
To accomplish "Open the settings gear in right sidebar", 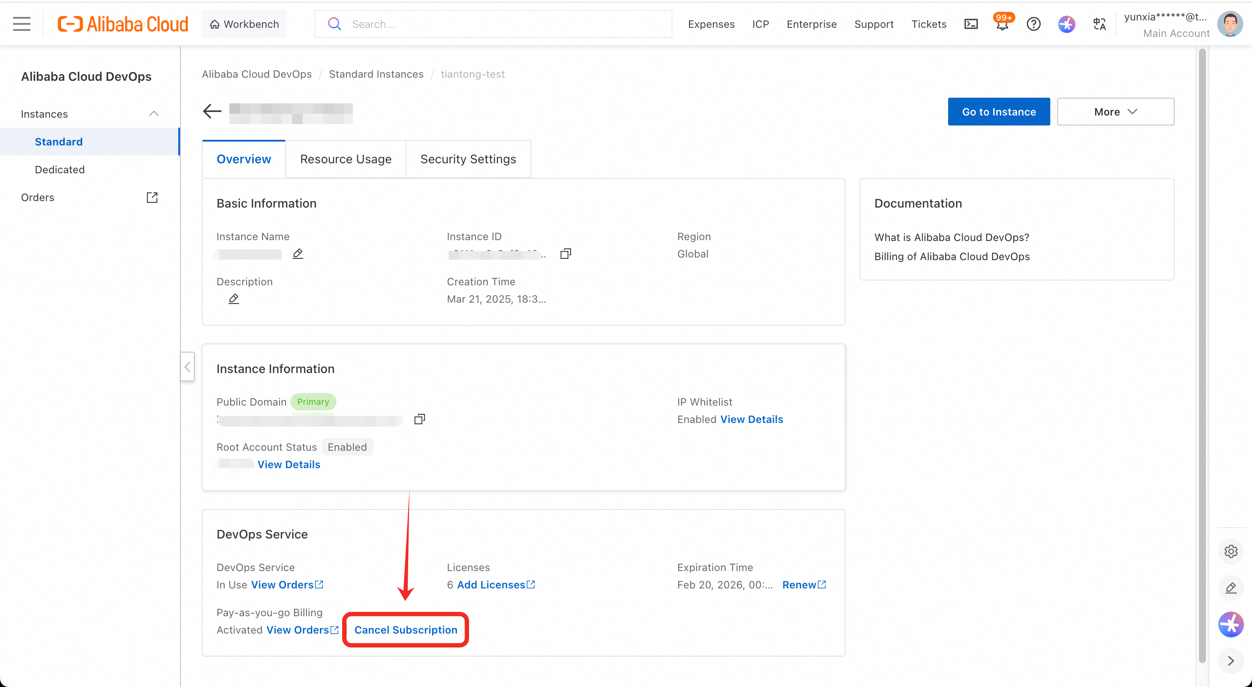I will coord(1231,551).
